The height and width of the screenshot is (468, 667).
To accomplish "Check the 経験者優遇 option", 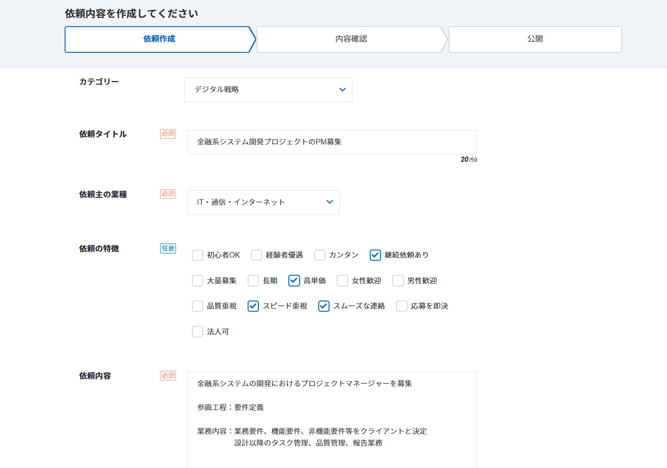I will (x=257, y=255).
